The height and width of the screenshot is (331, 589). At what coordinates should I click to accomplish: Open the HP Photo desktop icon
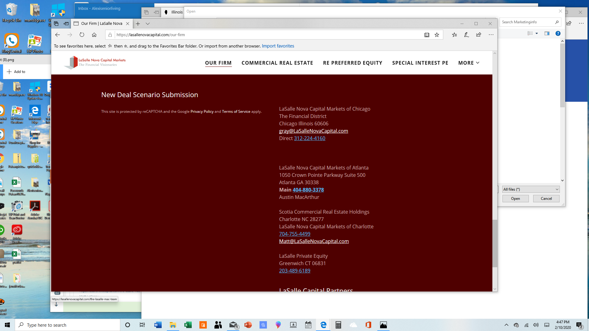coord(35,43)
